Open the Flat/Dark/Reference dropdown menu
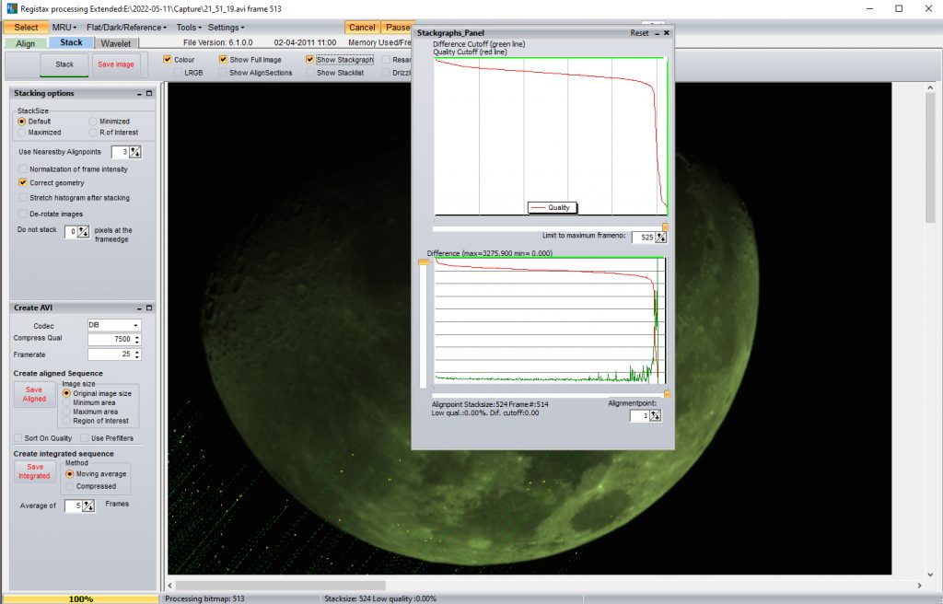 [x=127, y=28]
